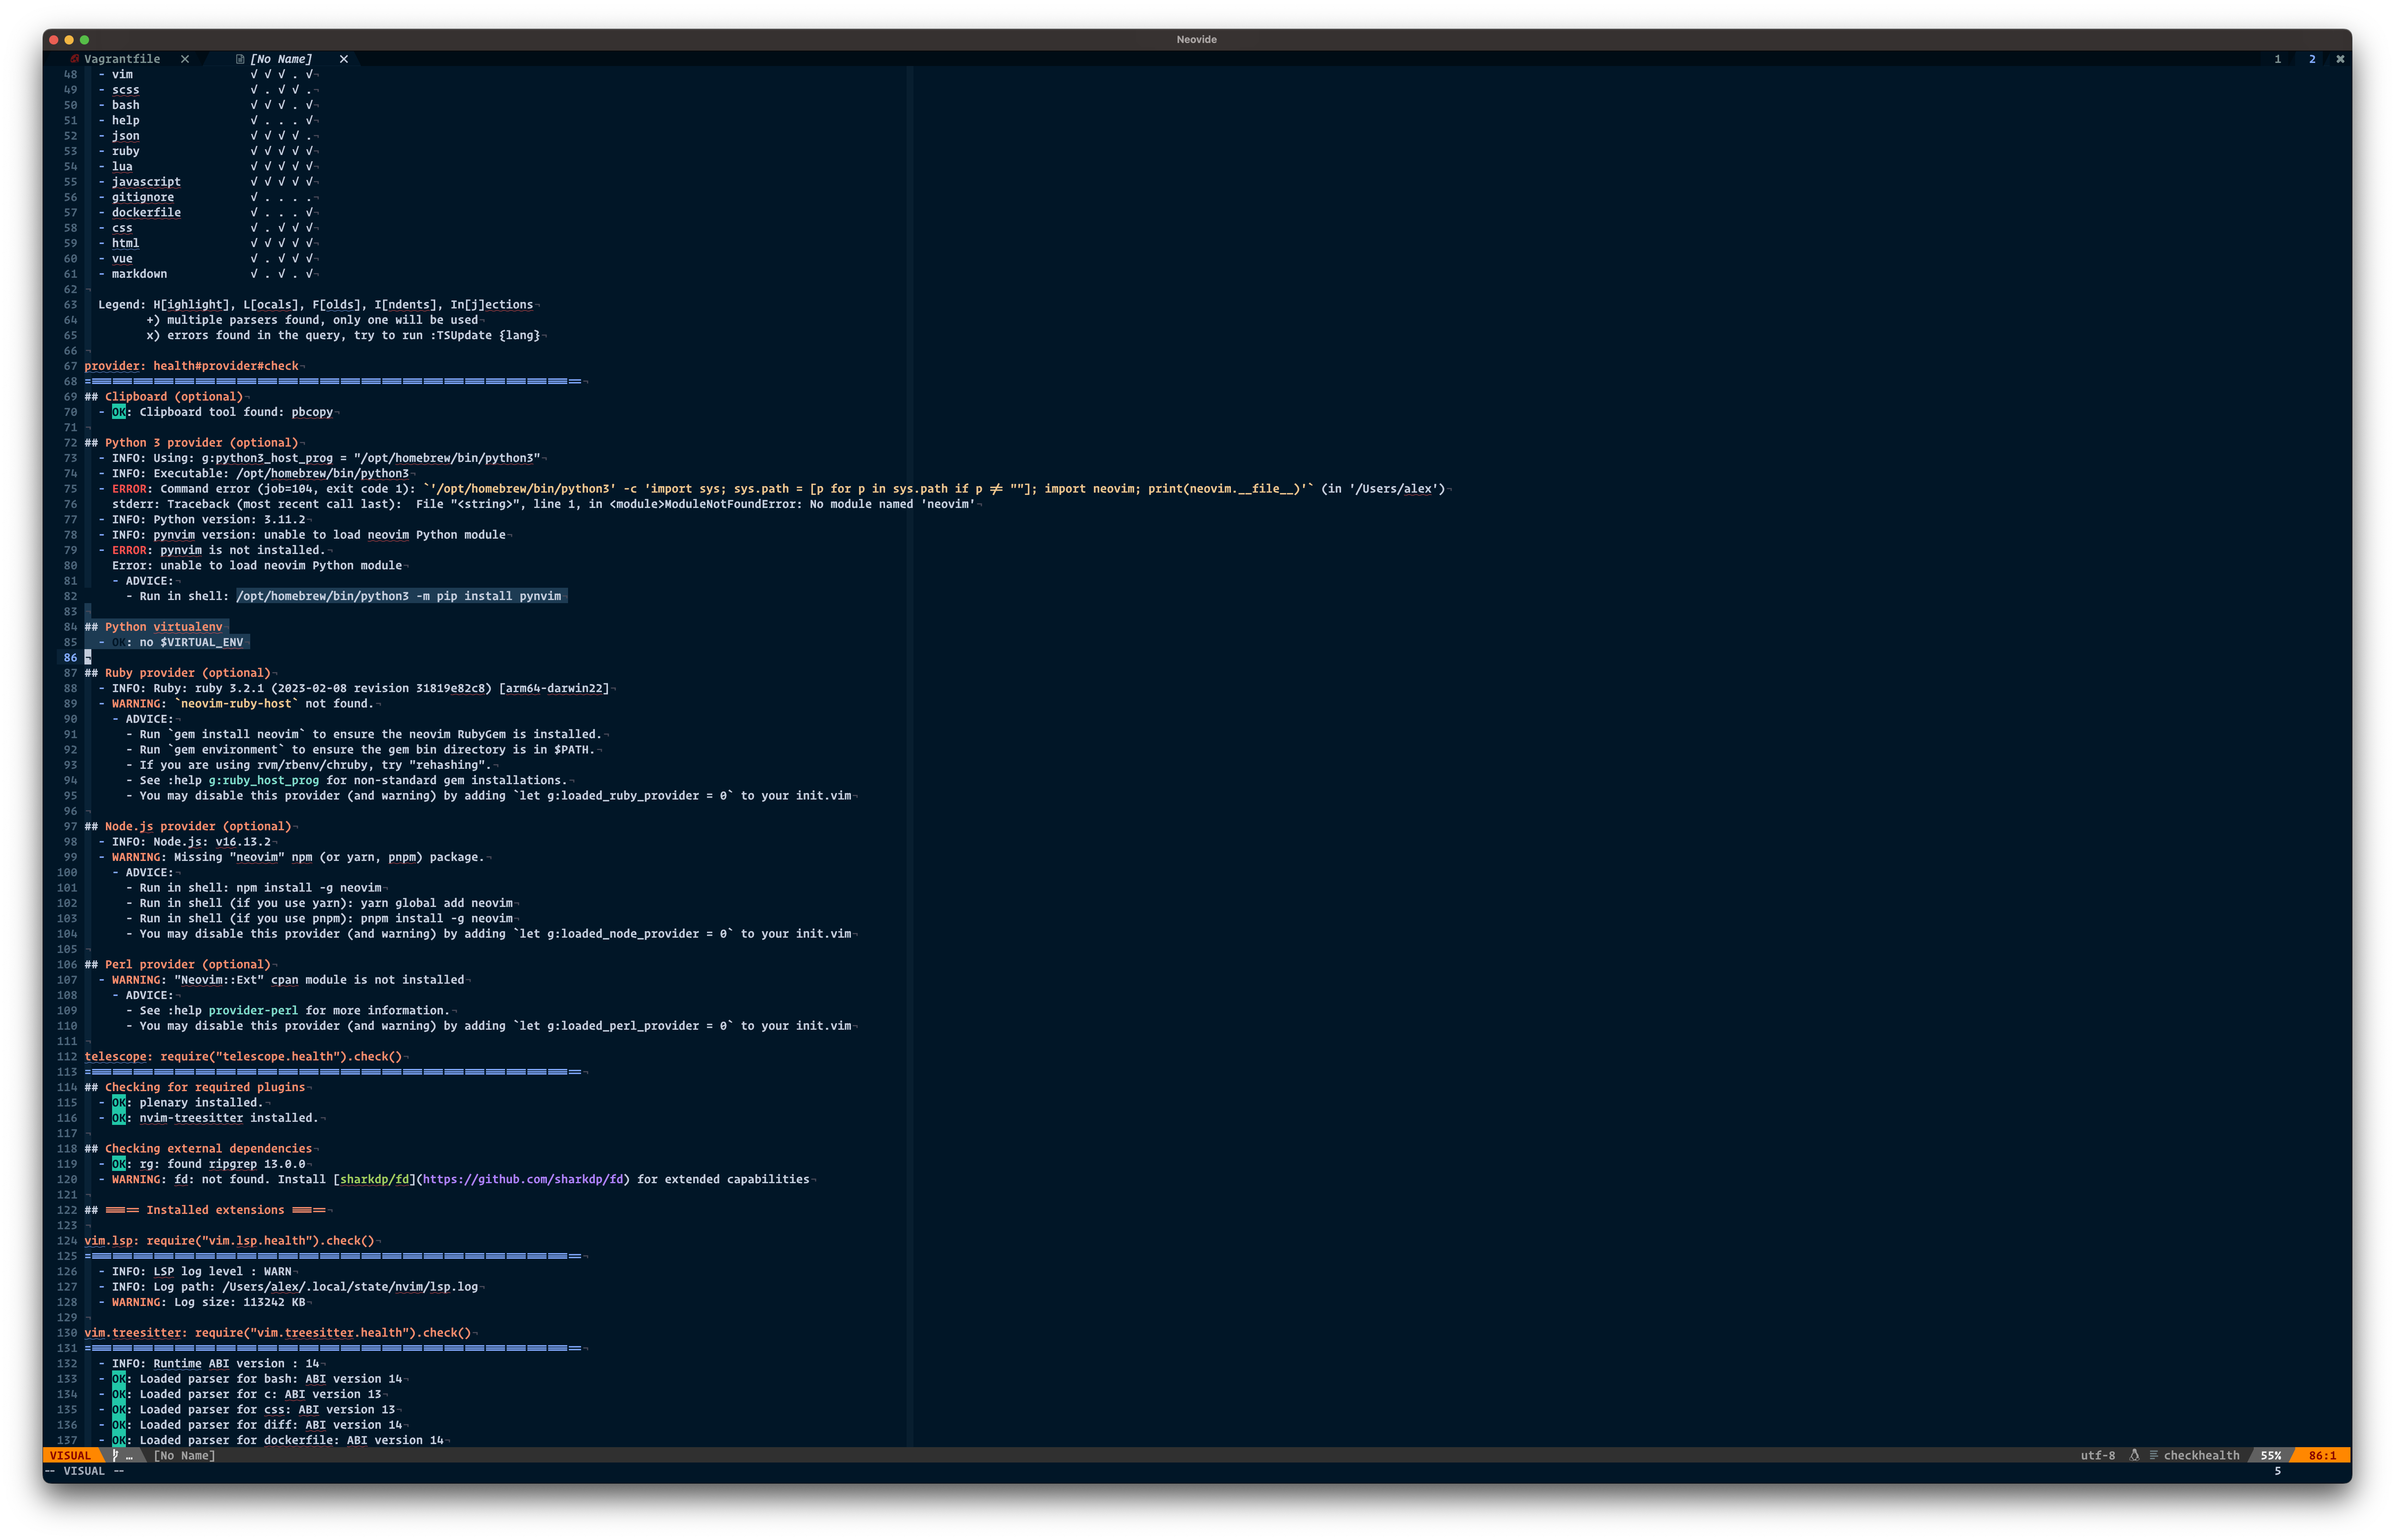Click the utf-8 encoding label
Screen dimensions: 2395x1540
pos(2098,1455)
